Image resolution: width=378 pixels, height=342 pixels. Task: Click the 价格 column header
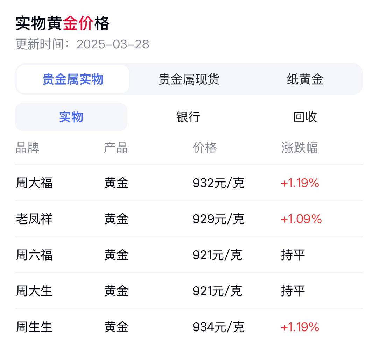pyautogui.click(x=205, y=148)
